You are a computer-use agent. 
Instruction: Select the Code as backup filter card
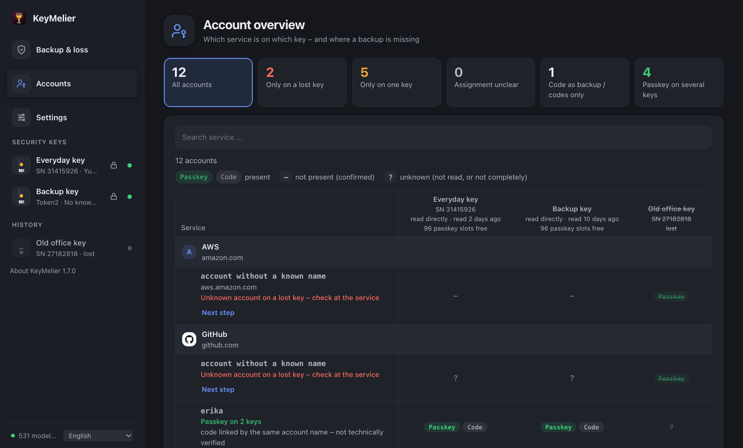click(585, 82)
